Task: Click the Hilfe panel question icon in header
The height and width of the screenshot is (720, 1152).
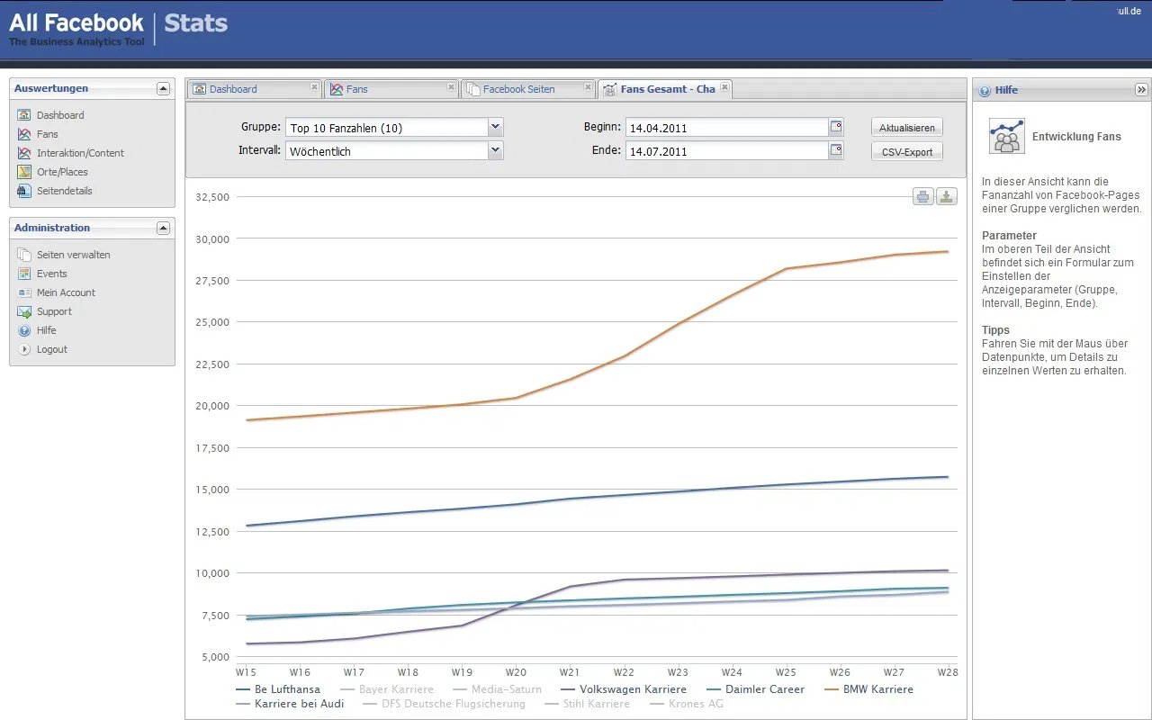Action: (985, 90)
